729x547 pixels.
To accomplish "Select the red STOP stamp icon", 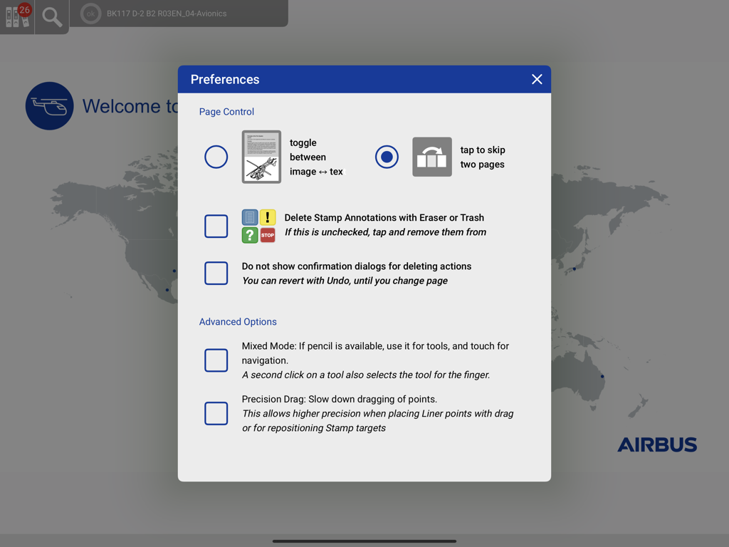I will click(x=268, y=234).
